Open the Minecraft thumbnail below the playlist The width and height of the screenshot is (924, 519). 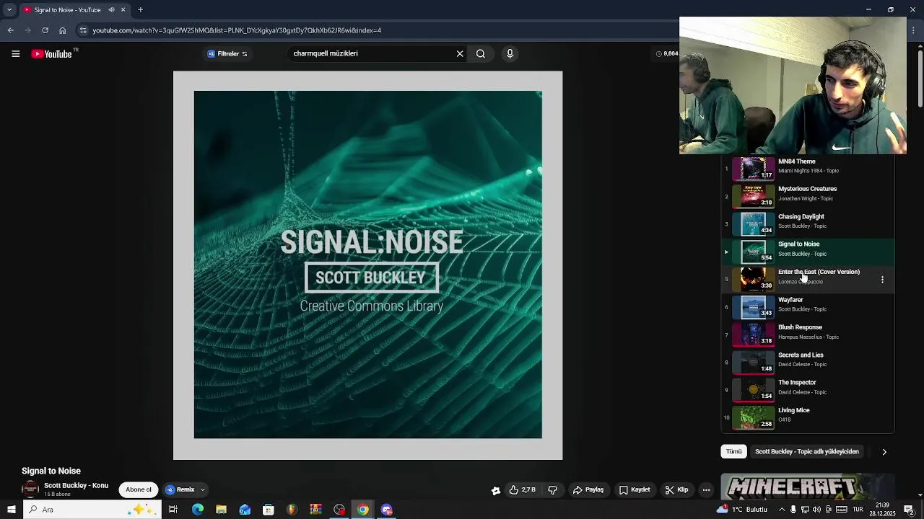pyautogui.click(x=808, y=487)
